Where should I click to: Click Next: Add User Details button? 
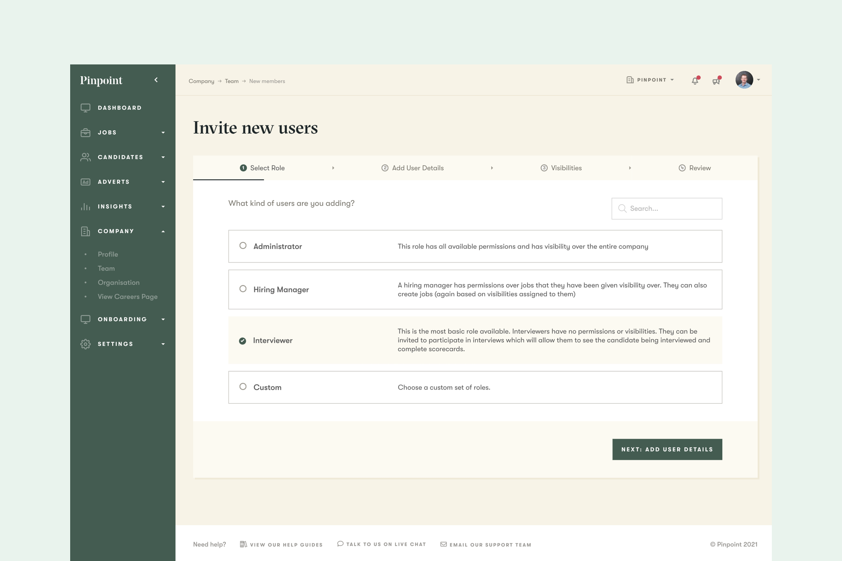[x=667, y=449]
